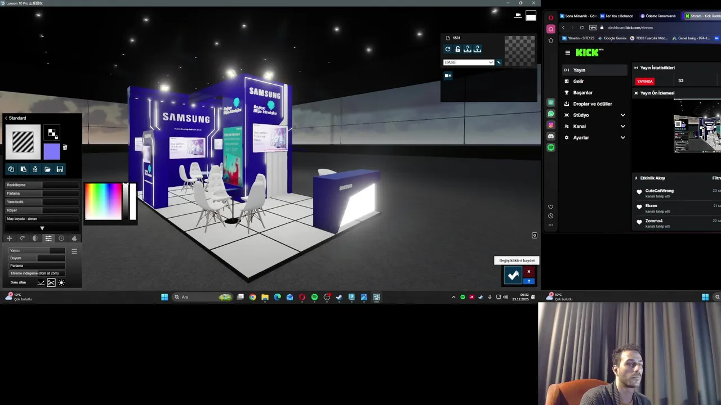Click the checkered preview thumbnail
The width and height of the screenshot is (721, 405).
click(520, 51)
